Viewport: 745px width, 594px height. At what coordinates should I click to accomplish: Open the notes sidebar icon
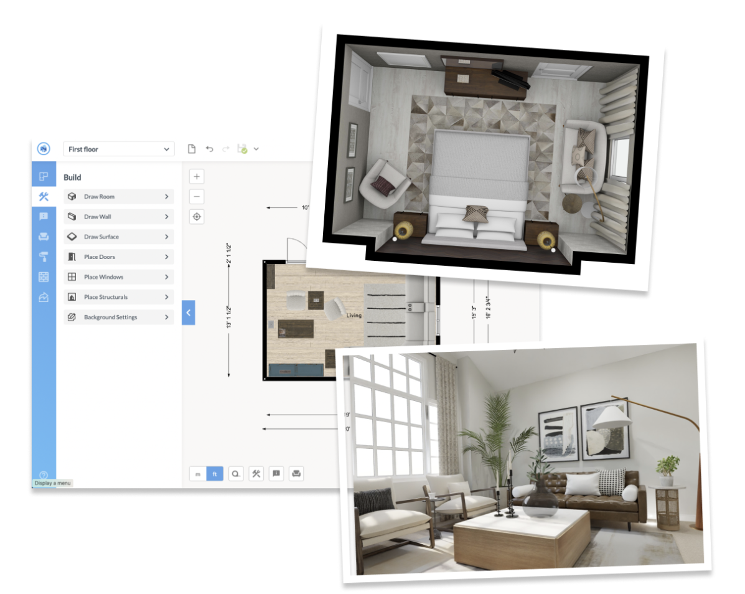coord(44,217)
